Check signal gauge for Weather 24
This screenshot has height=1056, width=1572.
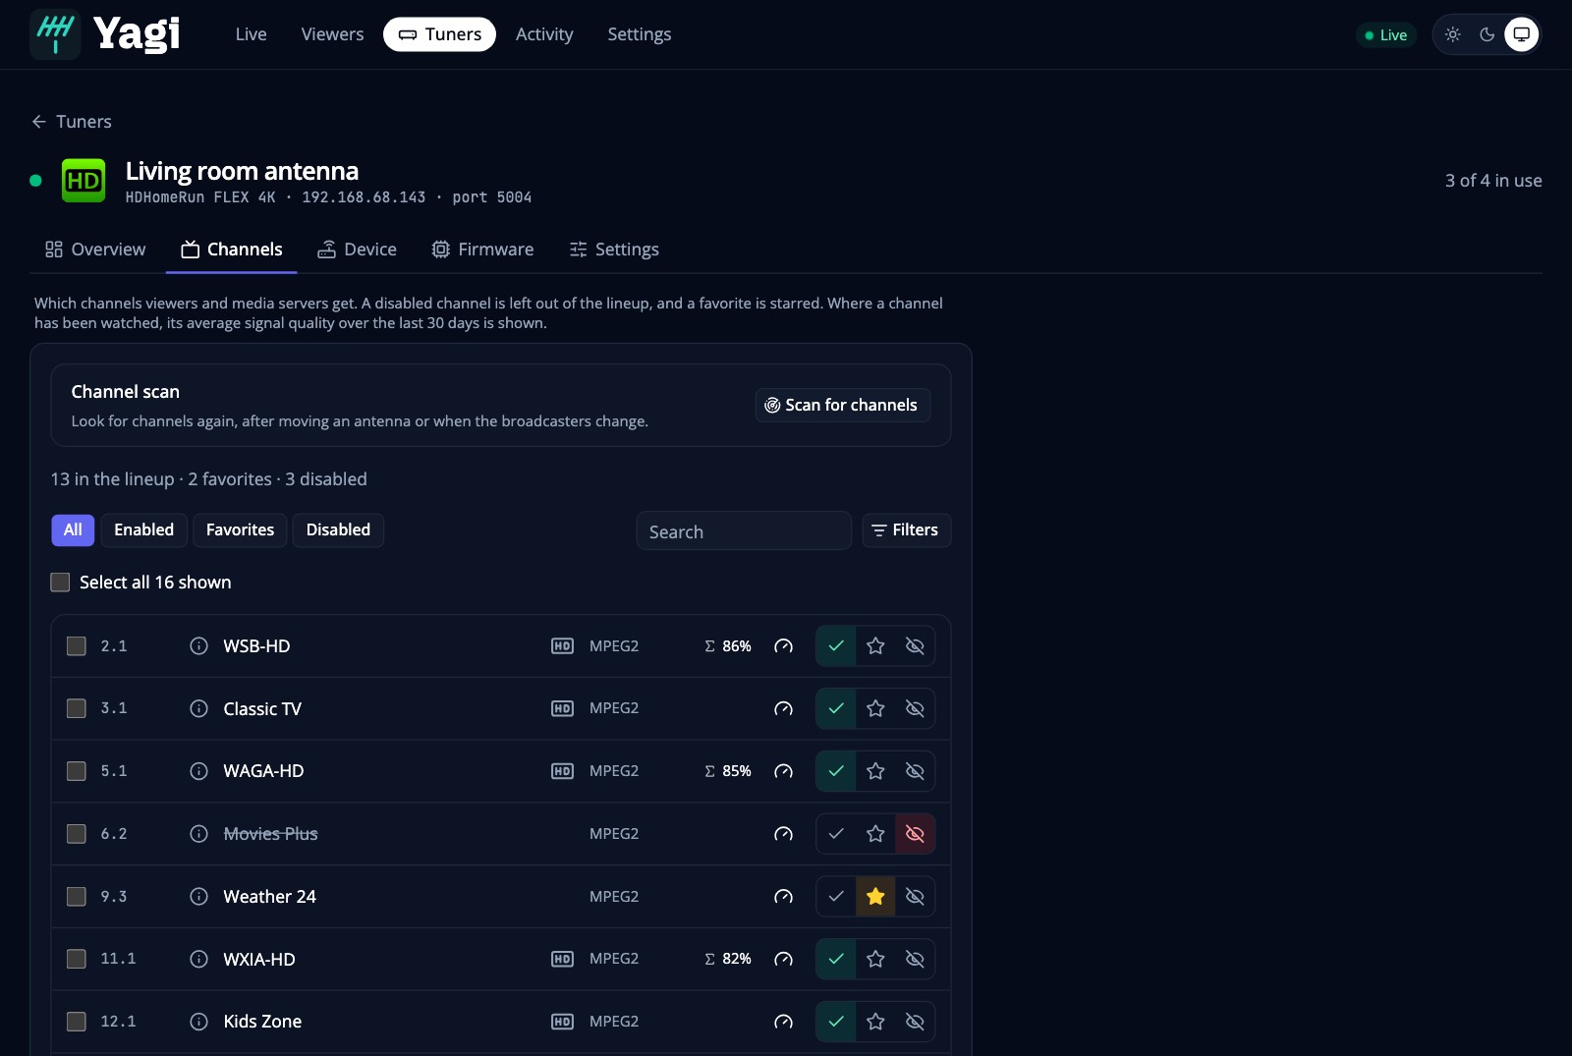coord(783,896)
